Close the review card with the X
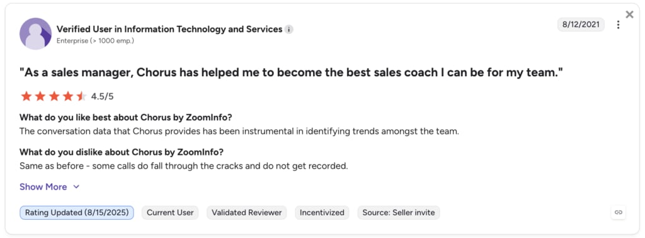Screen dimensions: 645x238 629,15
